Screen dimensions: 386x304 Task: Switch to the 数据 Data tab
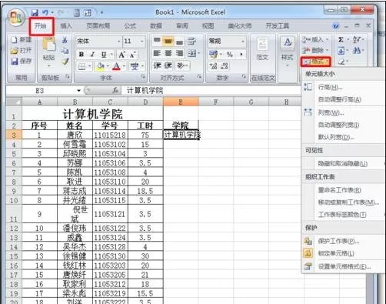pos(156,26)
